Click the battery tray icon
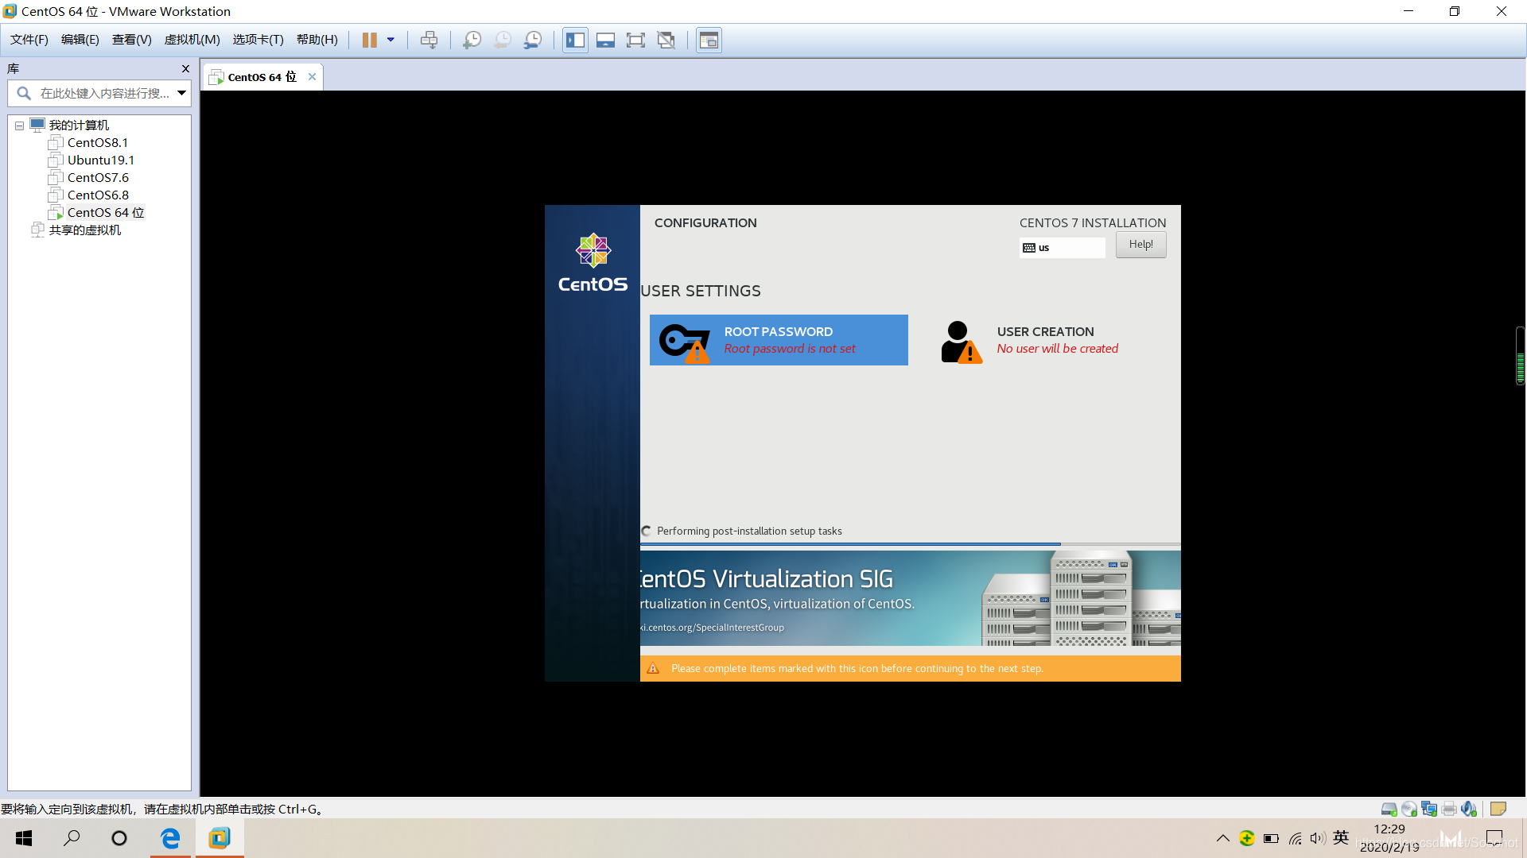 click(x=1271, y=838)
